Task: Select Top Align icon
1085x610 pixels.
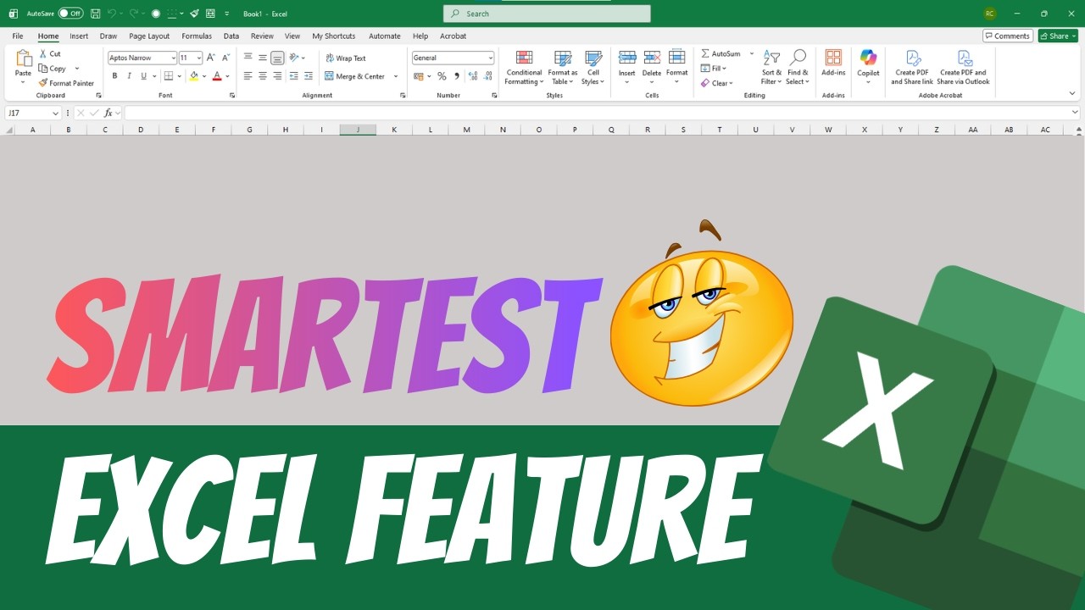Action: pyautogui.click(x=248, y=58)
